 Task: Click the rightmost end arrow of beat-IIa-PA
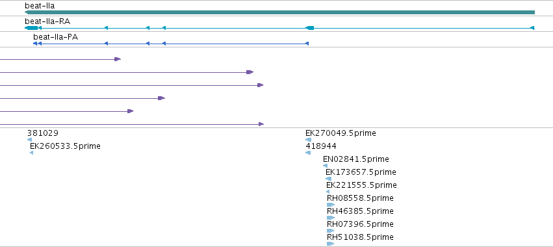[307, 44]
